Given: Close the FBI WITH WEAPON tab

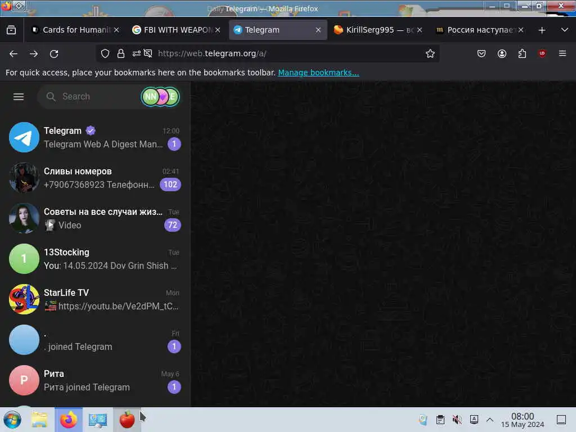Looking at the screenshot, I should click(x=218, y=30).
